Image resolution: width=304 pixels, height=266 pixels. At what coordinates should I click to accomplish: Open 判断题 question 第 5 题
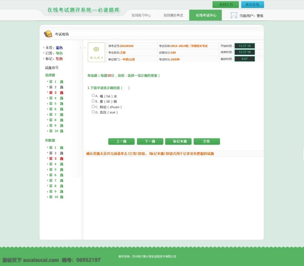pyautogui.click(x=56, y=170)
